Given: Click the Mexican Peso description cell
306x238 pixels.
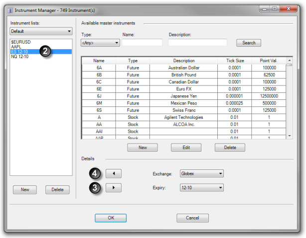Looking at the screenshot, I should click(x=183, y=103).
